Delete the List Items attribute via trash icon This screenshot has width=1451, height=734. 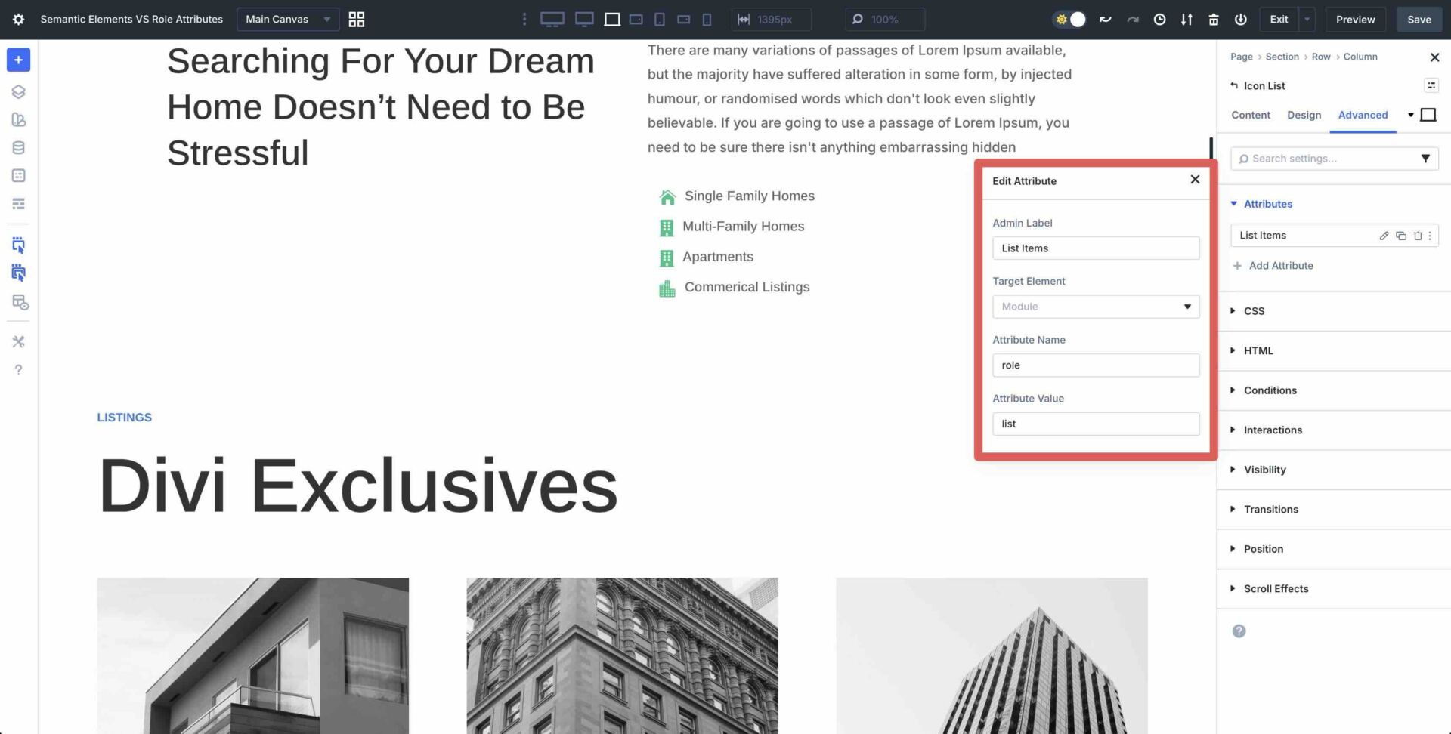(x=1417, y=236)
